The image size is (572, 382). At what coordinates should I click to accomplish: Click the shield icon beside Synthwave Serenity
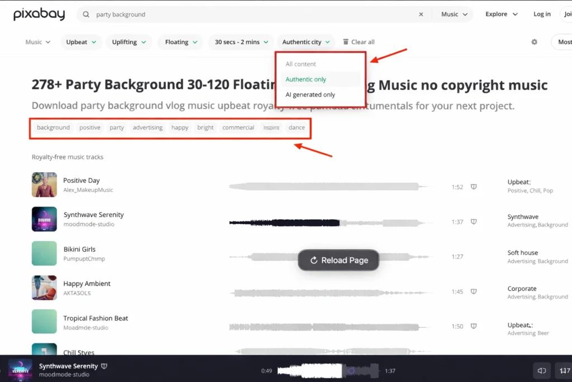click(474, 221)
